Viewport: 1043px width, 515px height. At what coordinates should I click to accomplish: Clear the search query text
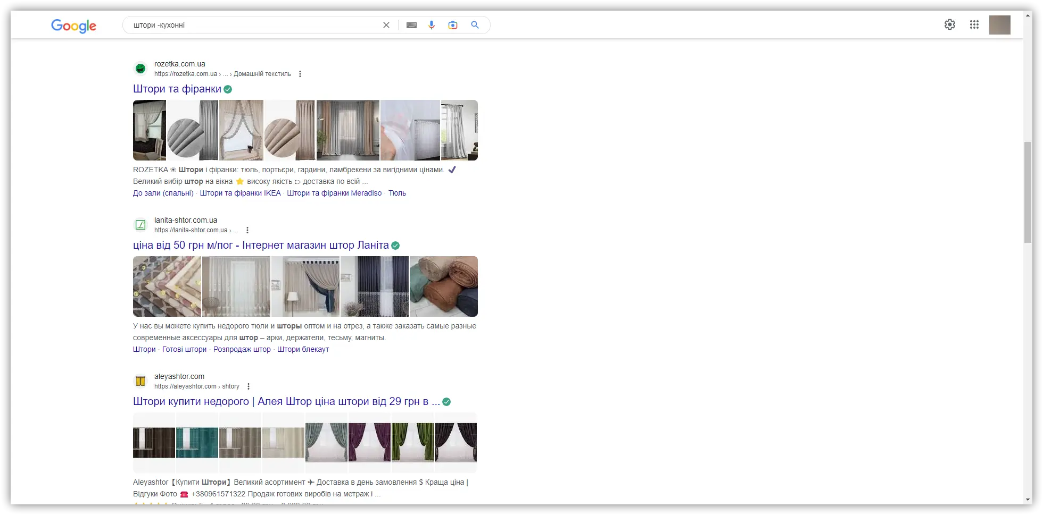tap(386, 25)
